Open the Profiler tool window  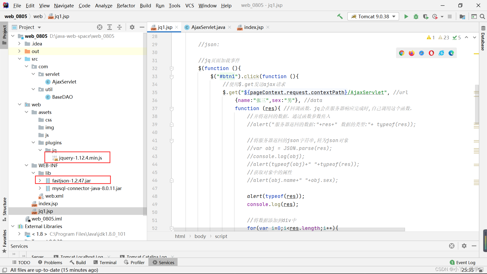(x=134, y=262)
